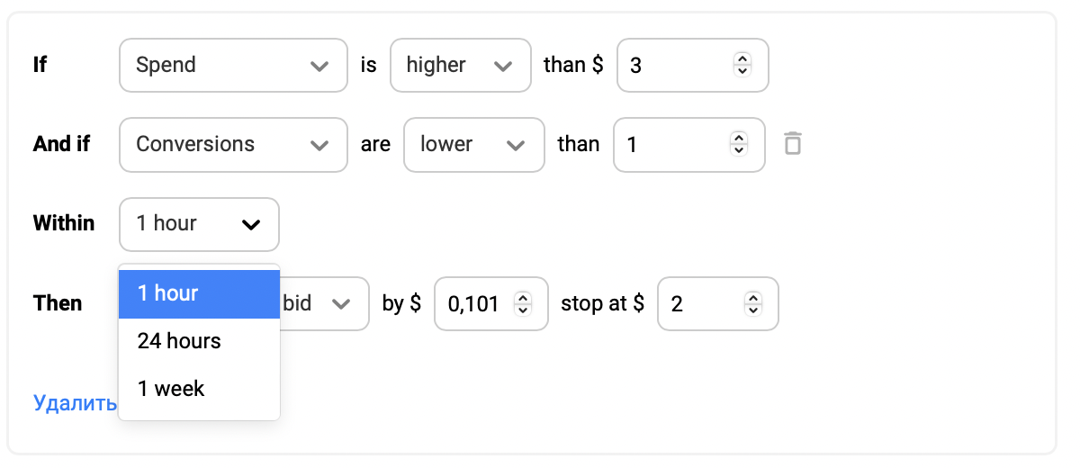1080x468 pixels.
Task: Collapse the Within 1 hour dropdown
Action: click(x=199, y=224)
